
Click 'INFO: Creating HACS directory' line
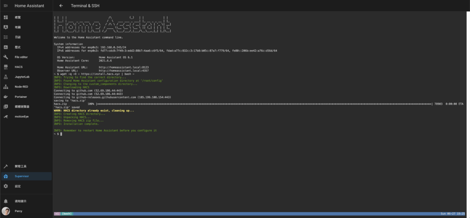[x=79, y=114]
